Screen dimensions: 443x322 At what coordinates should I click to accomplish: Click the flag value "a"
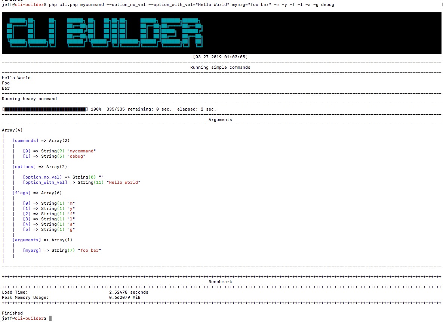pyautogui.click(x=71, y=225)
